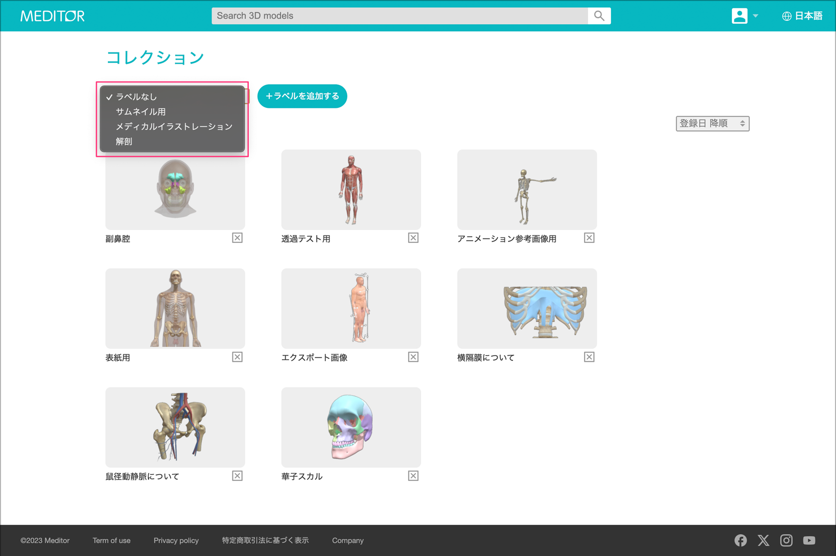Pick the 解剖 label option
Screen dimensions: 836x556
click(x=124, y=142)
